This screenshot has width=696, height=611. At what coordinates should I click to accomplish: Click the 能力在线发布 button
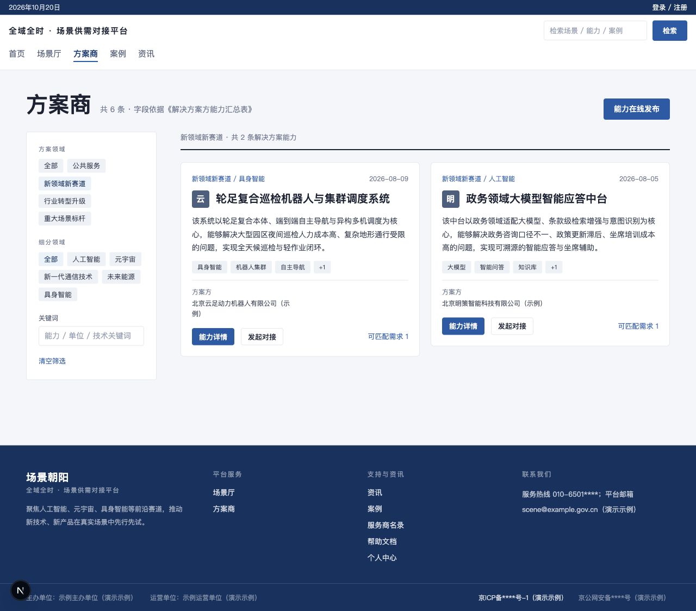[x=637, y=109]
